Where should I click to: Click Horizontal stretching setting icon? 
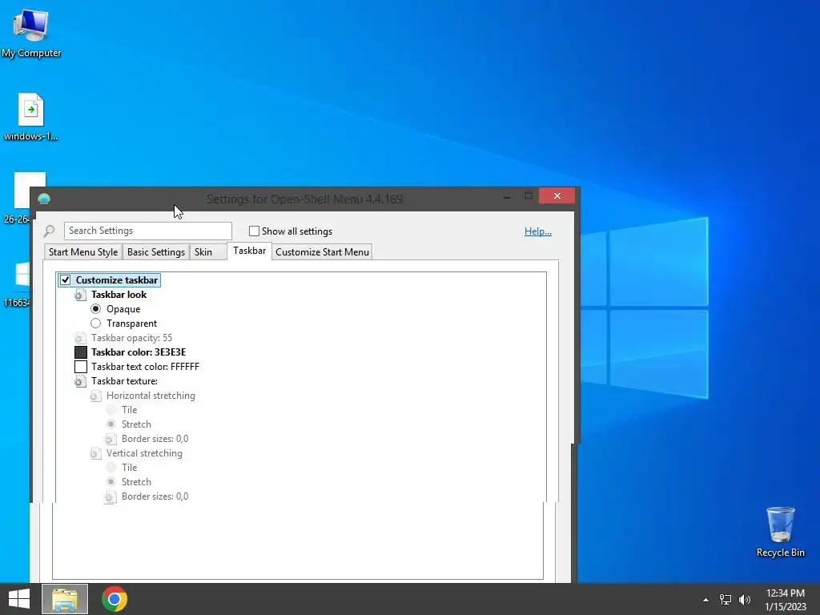pos(95,396)
